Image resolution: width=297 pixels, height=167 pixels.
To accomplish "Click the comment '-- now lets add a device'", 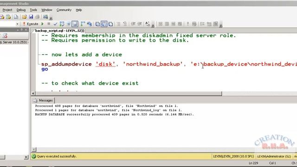I will pyautogui.click(x=82, y=55).
